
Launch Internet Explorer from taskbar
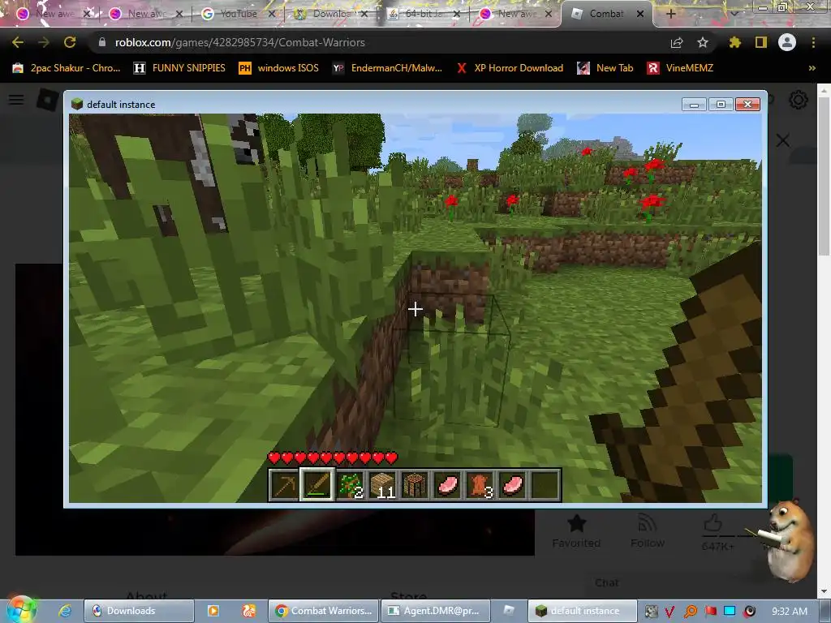[x=65, y=611]
